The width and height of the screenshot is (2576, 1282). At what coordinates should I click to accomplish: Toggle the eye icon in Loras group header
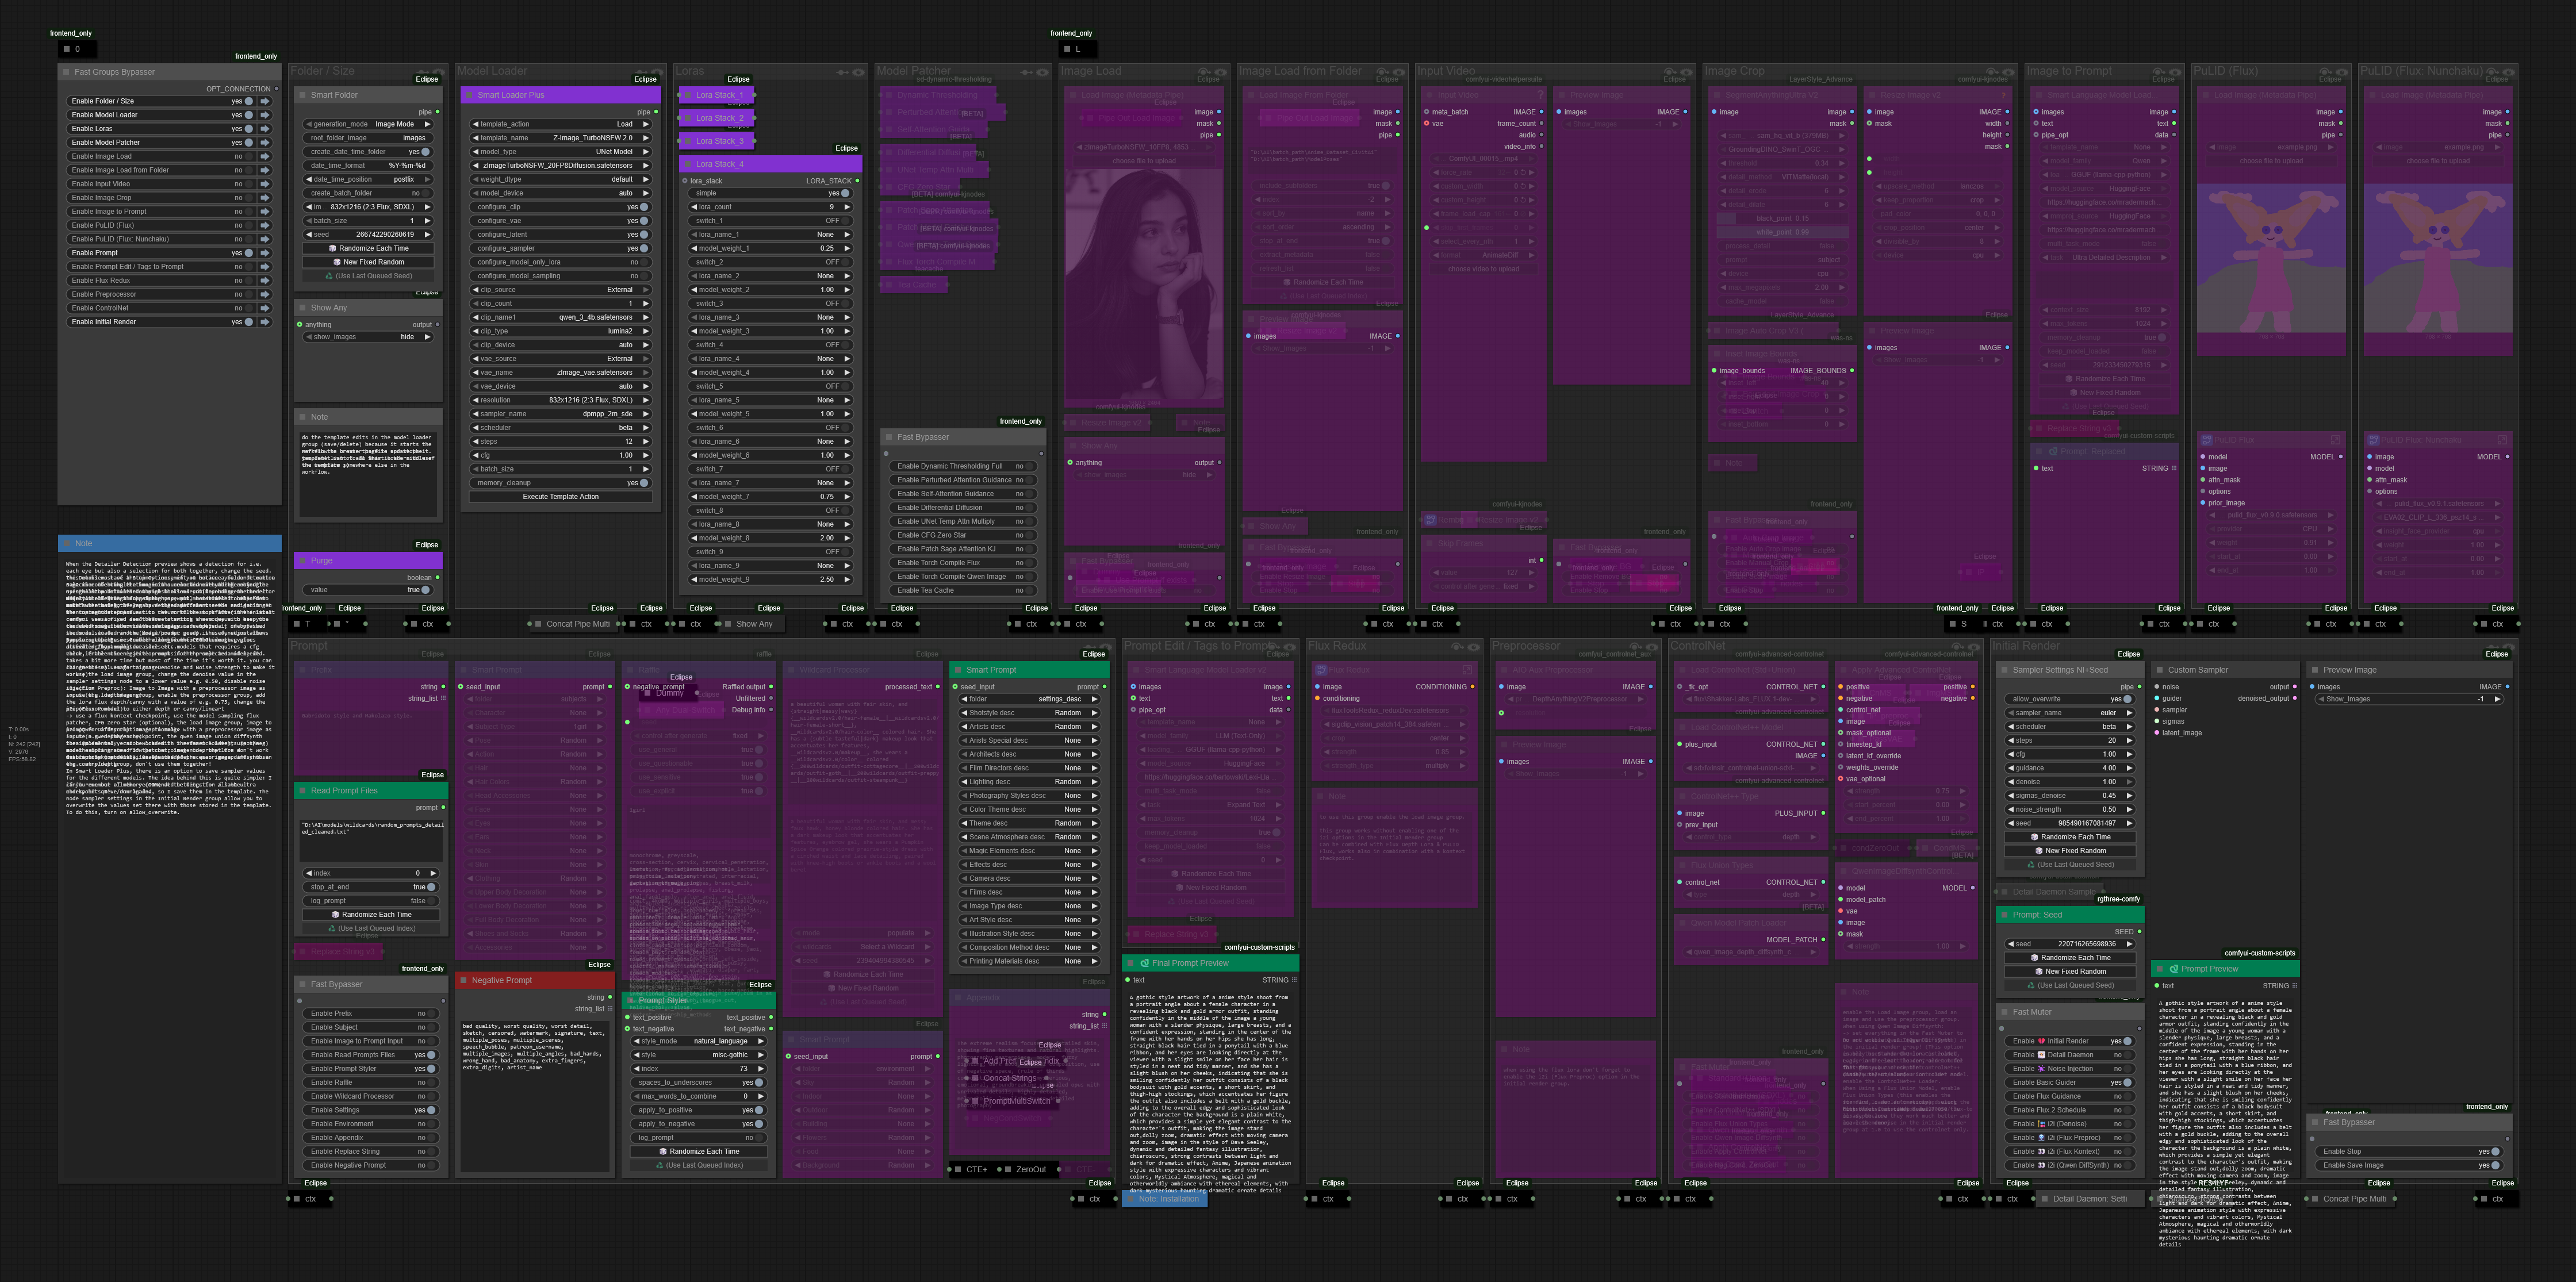tap(859, 72)
